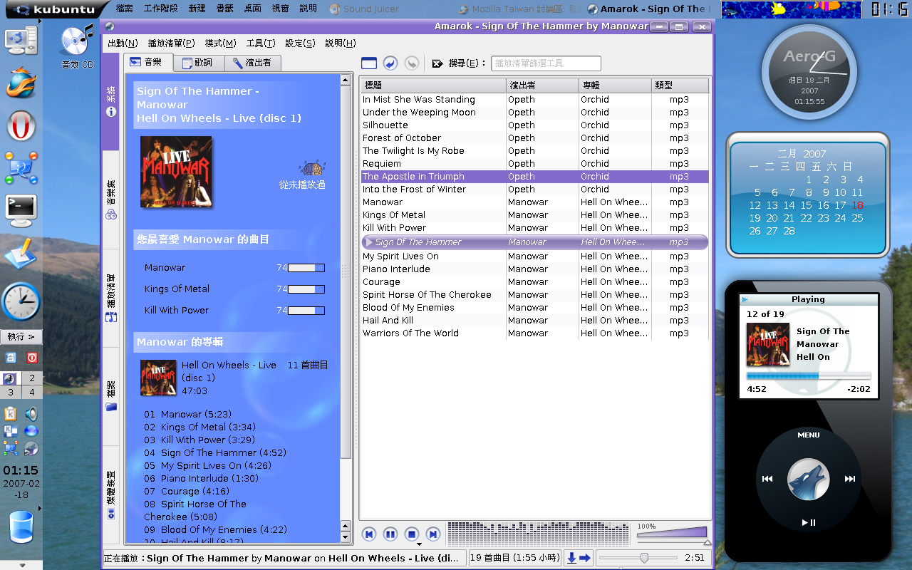Click the Kings Of Metal (3:34) track link
Screen dimensions: 912x570
point(207,427)
